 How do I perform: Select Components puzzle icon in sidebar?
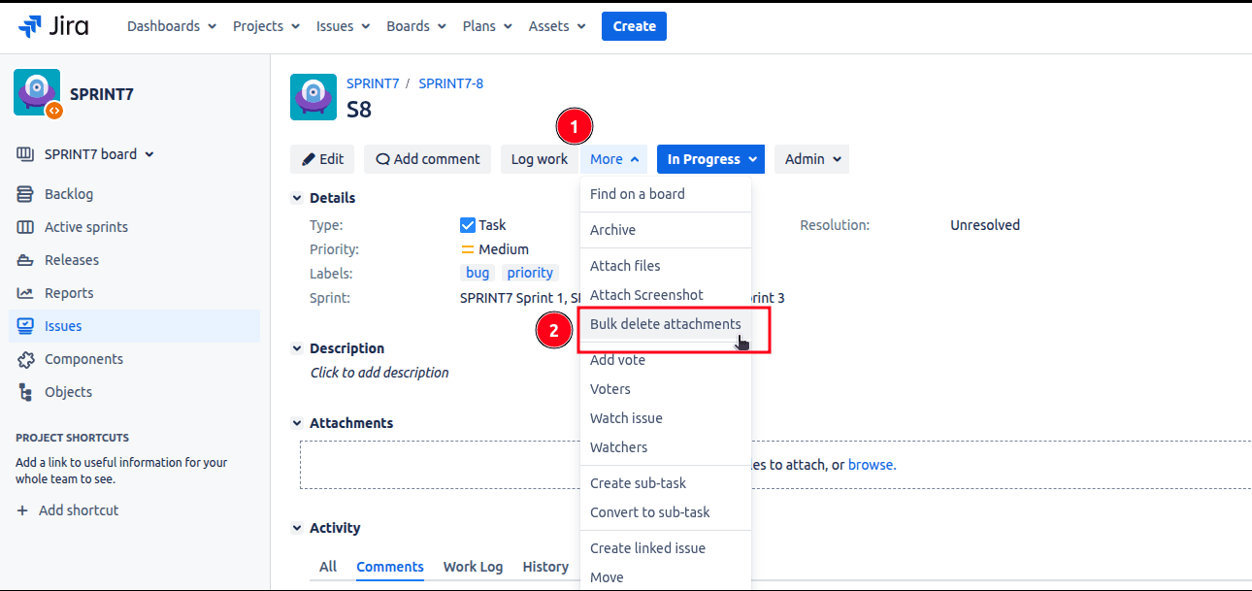click(x=25, y=359)
